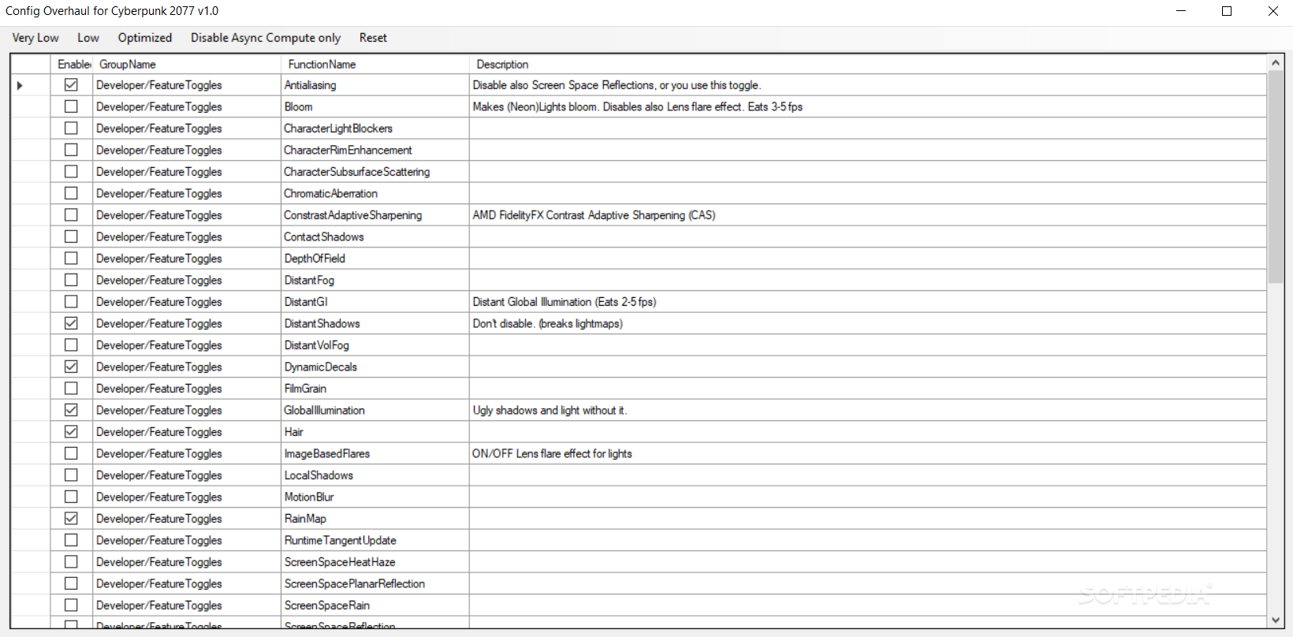Screen dimensions: 1293x637
Task: Sort by the Enable column header
Action: click(71, 65)
